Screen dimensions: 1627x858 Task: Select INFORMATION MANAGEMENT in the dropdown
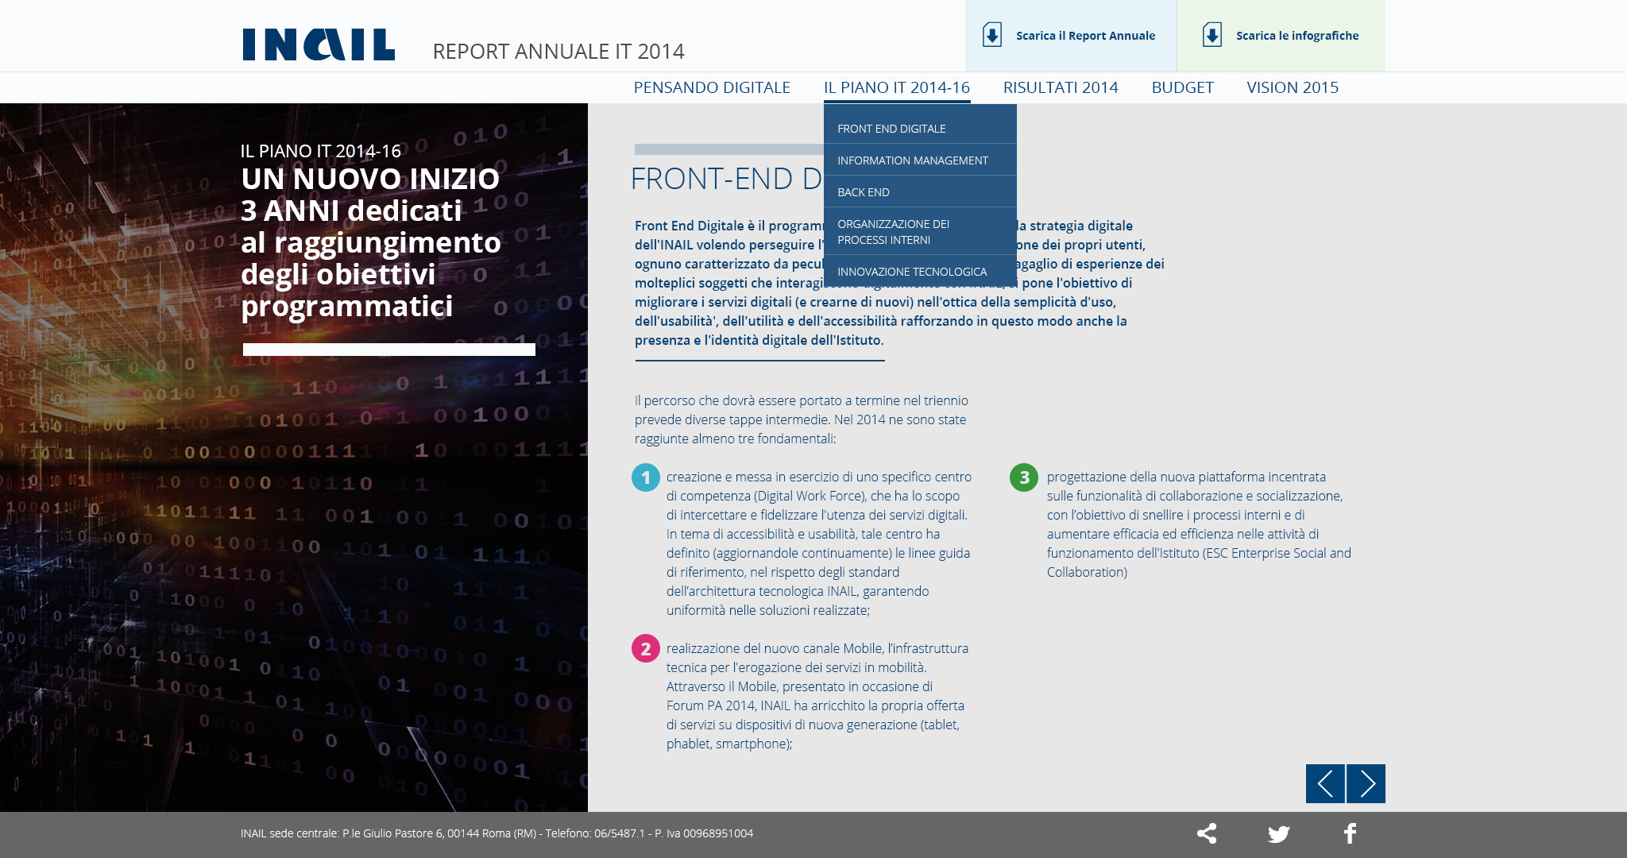click(x=920, y=160)
